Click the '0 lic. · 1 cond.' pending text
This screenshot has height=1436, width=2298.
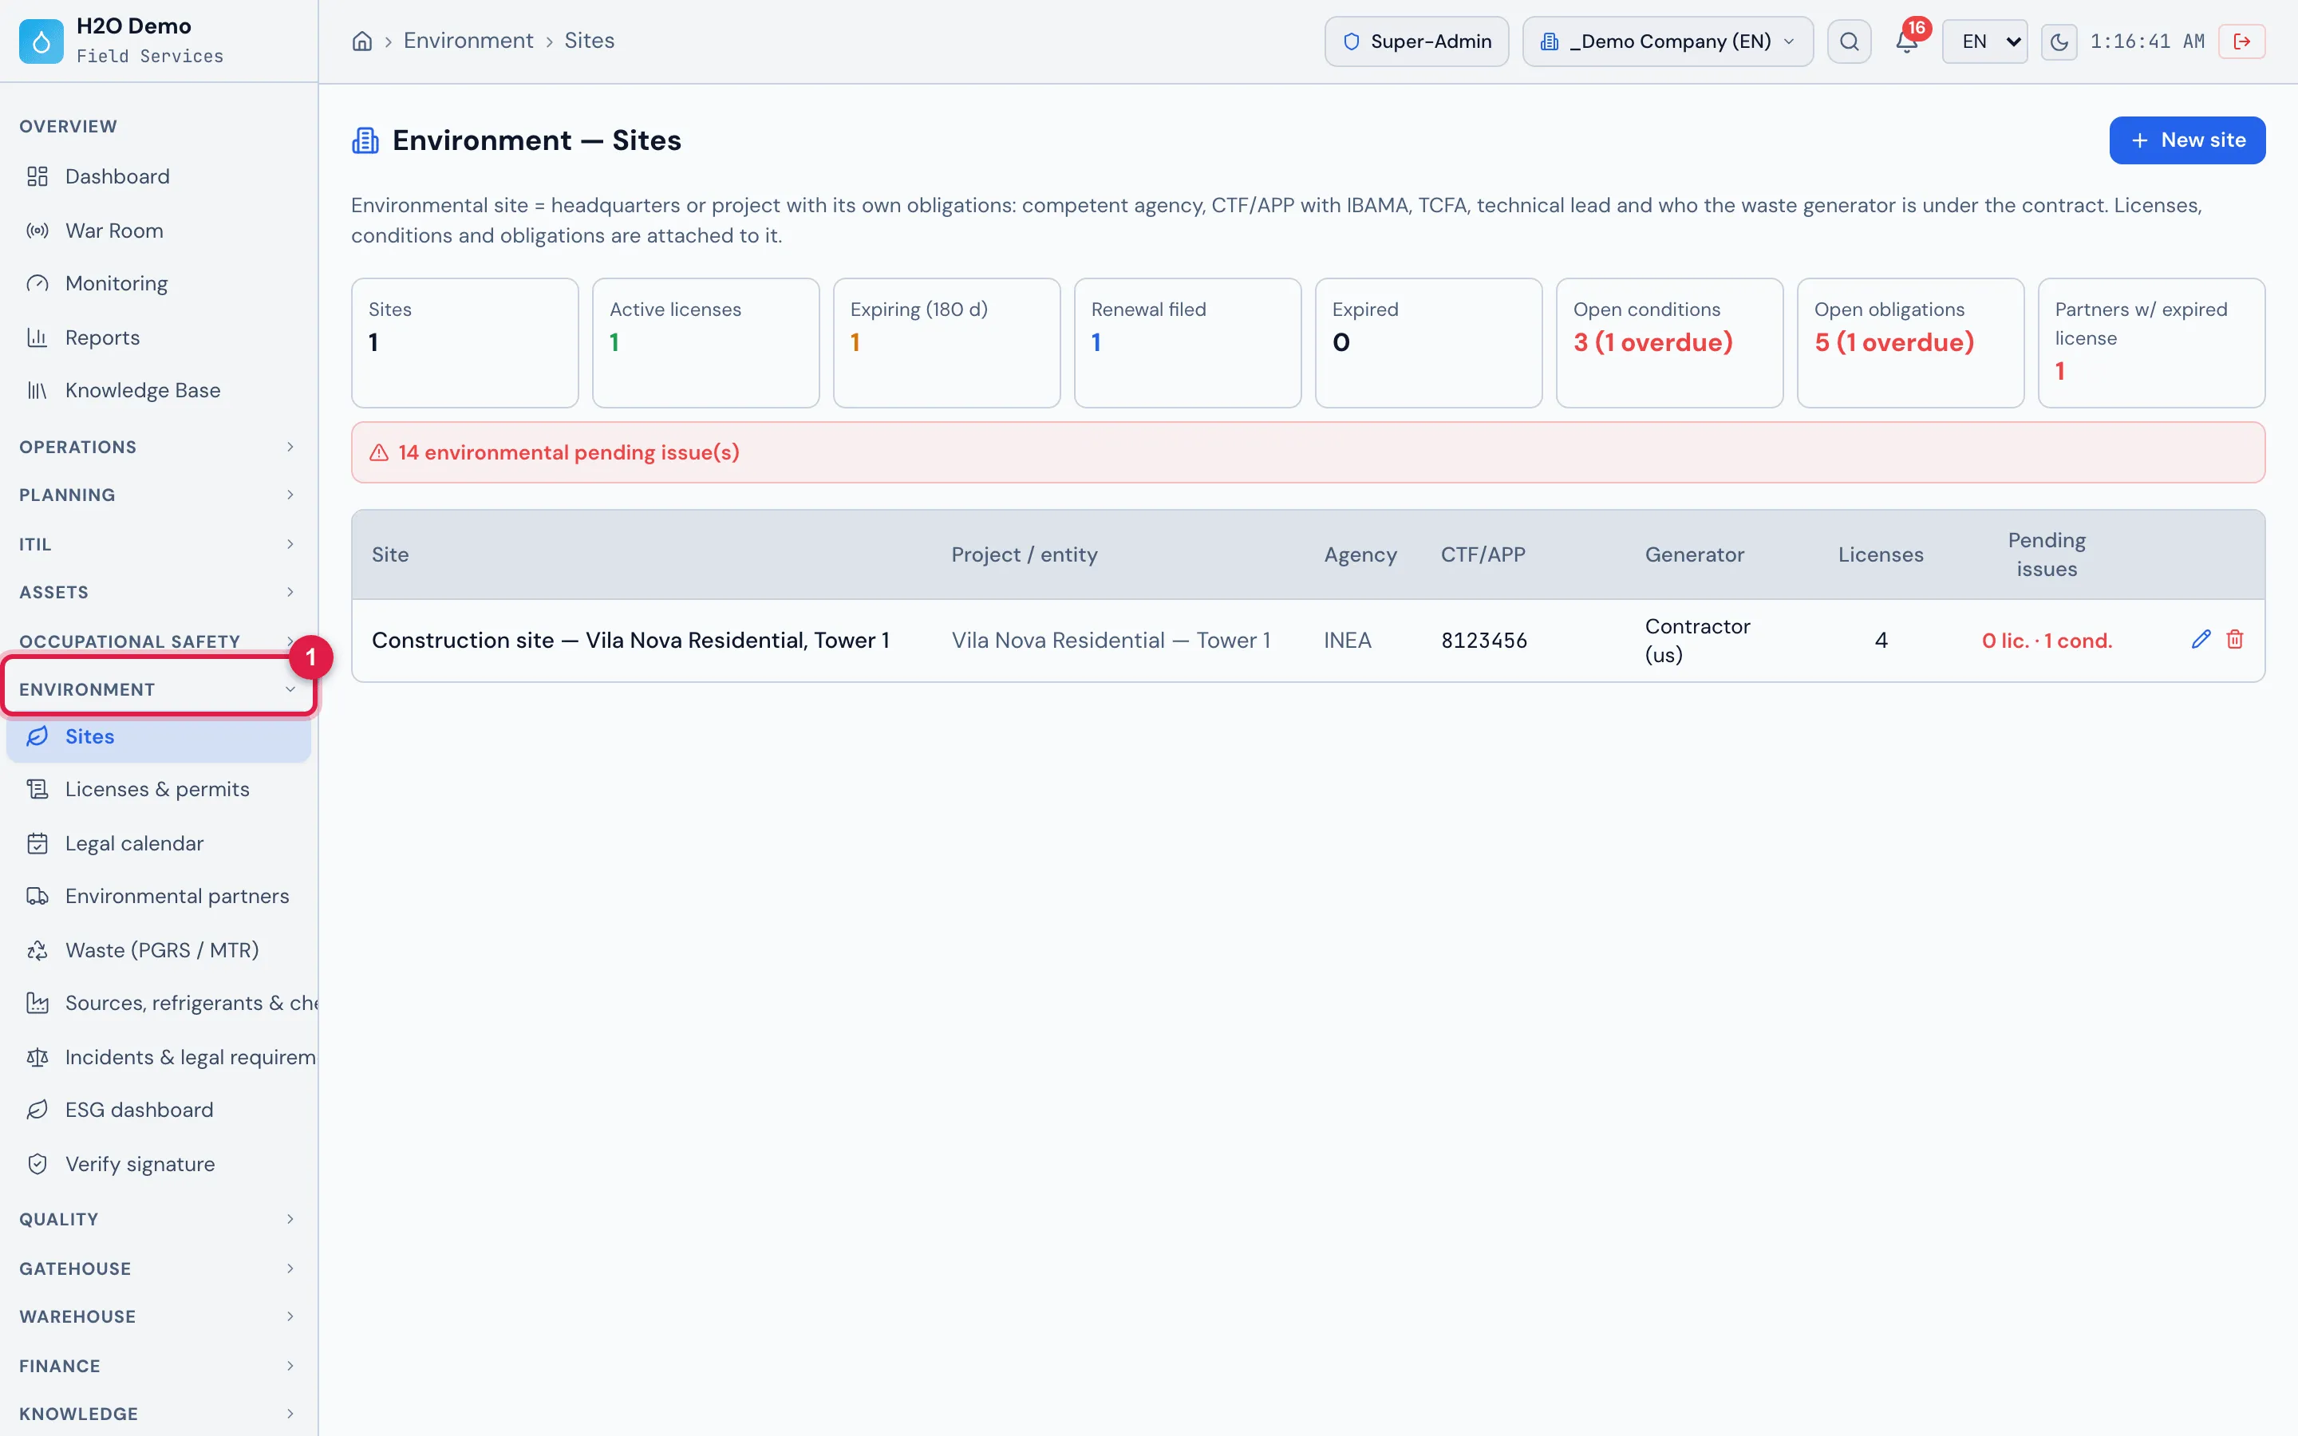pos(2047,641)
